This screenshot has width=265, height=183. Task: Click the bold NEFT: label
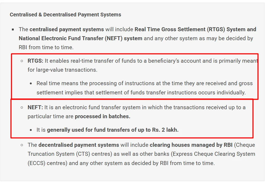click(x=35, y=107)
